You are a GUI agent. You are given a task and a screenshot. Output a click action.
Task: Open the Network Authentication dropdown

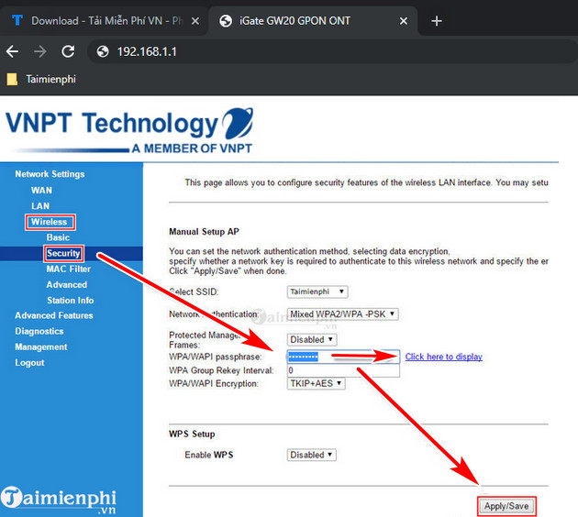[x=342, y=314]
